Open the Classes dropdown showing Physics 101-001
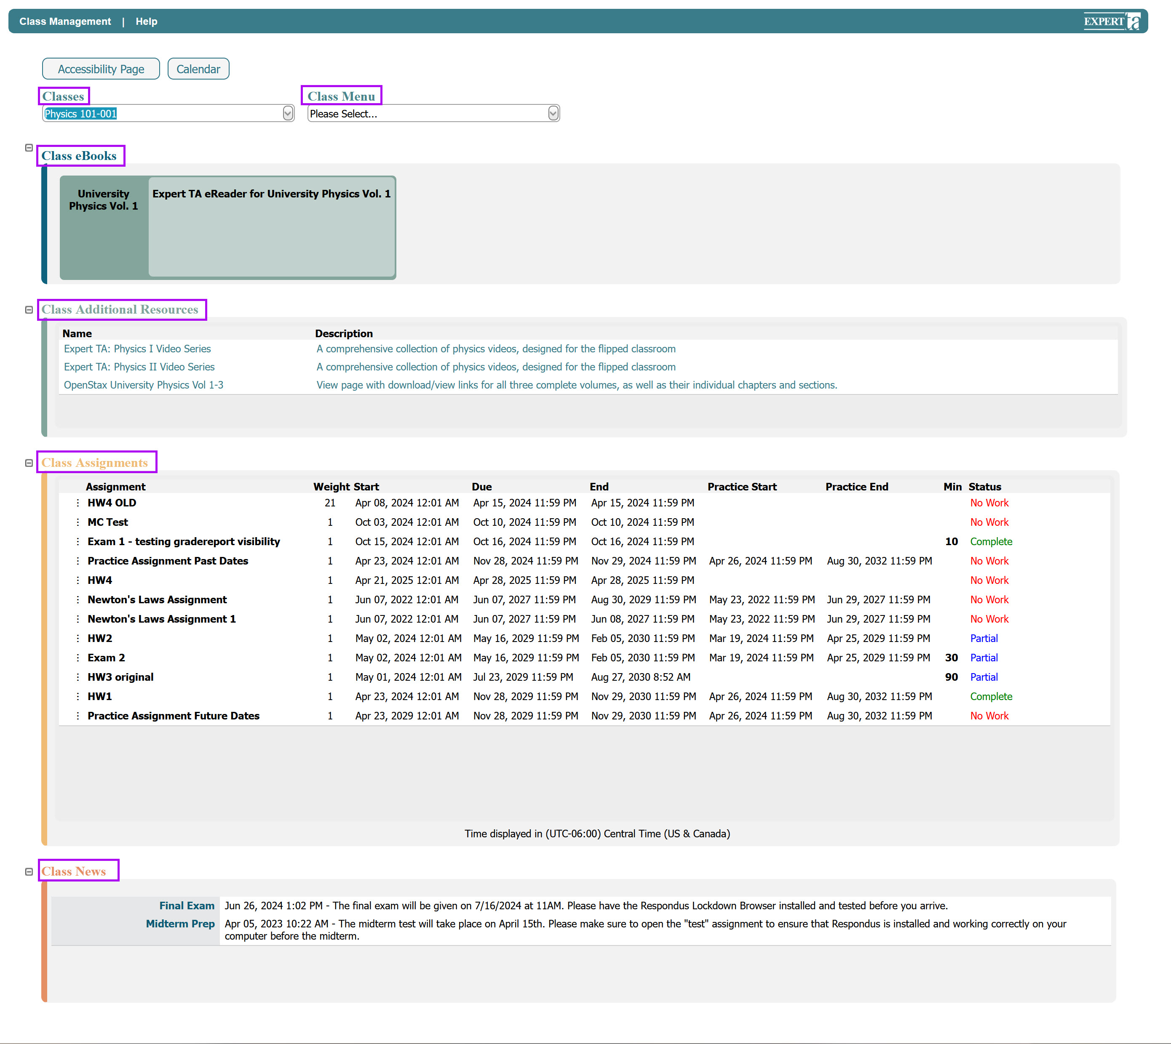Screen dimensions: 1171x1044 coord(168,114)
